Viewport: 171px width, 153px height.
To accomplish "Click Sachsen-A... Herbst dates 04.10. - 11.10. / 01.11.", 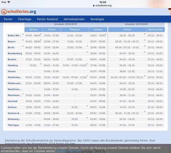I will (127, 113).
